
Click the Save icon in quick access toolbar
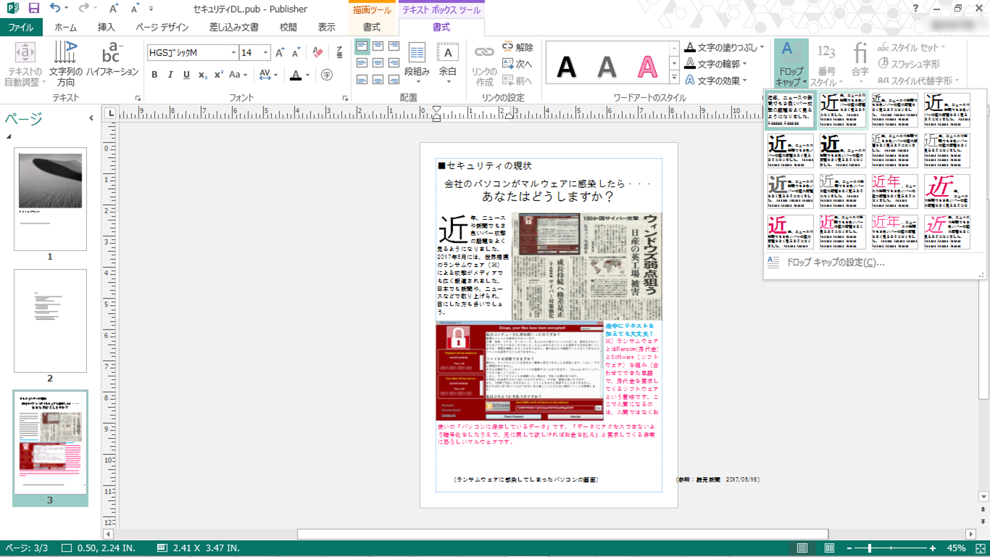tap(34, 8)
